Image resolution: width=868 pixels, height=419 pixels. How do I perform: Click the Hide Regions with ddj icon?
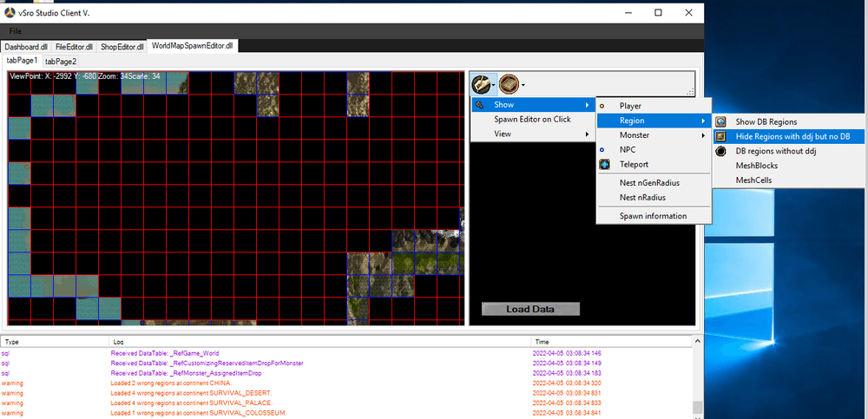(x=720, y=136)
